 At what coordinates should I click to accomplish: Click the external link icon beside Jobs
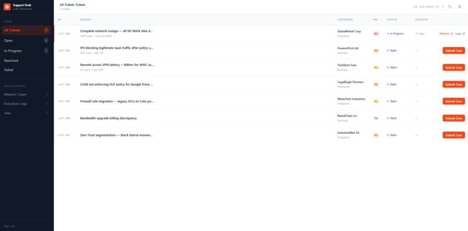pyautogui.click(x=46, y=113)
